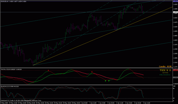178x104 pixels.
Task: Click the Candle 45:58 countdown timer
Action: 165,66
